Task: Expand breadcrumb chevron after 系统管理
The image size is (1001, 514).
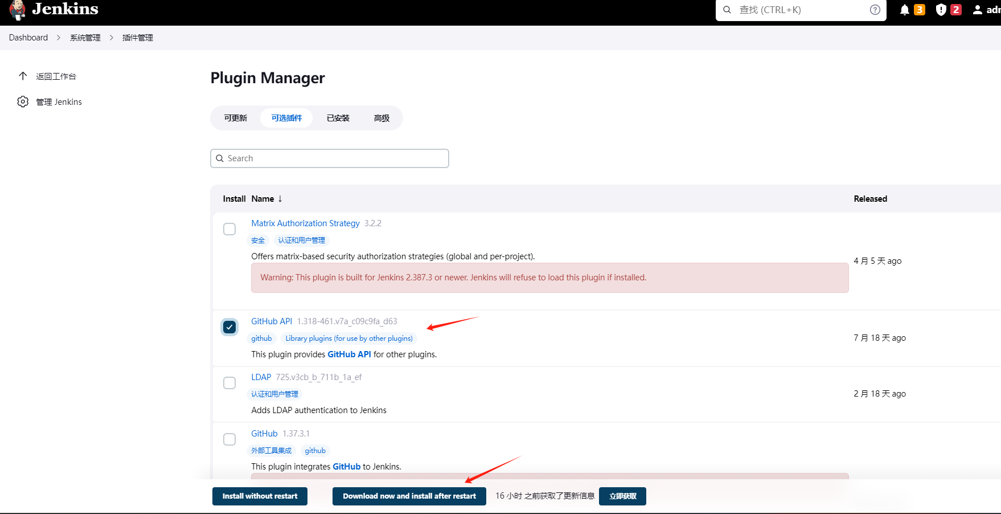Action: (x=111, y=38)
